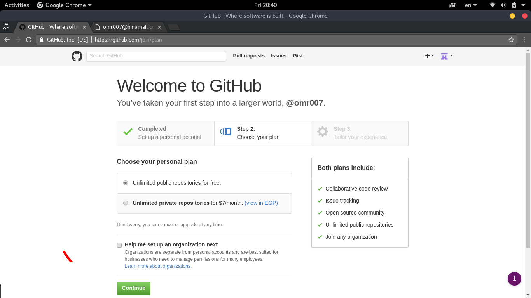
Task: Open the user avatar profile dropdown
Action: pos(447,56)
